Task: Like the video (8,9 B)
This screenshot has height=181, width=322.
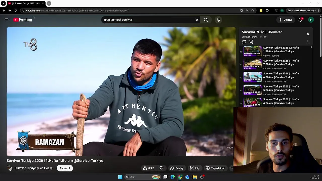Action: [x=149, y=168]
